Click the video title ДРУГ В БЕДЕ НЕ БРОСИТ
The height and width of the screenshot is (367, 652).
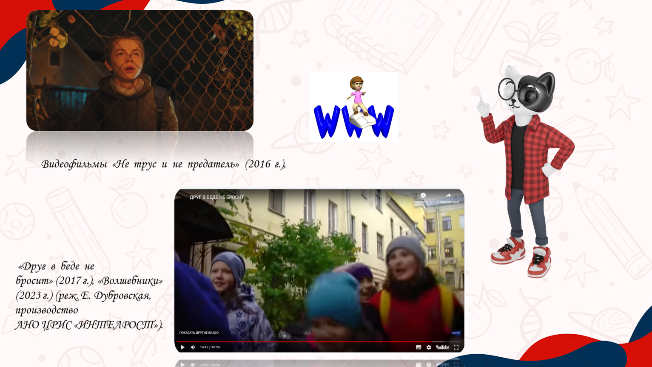217,197
